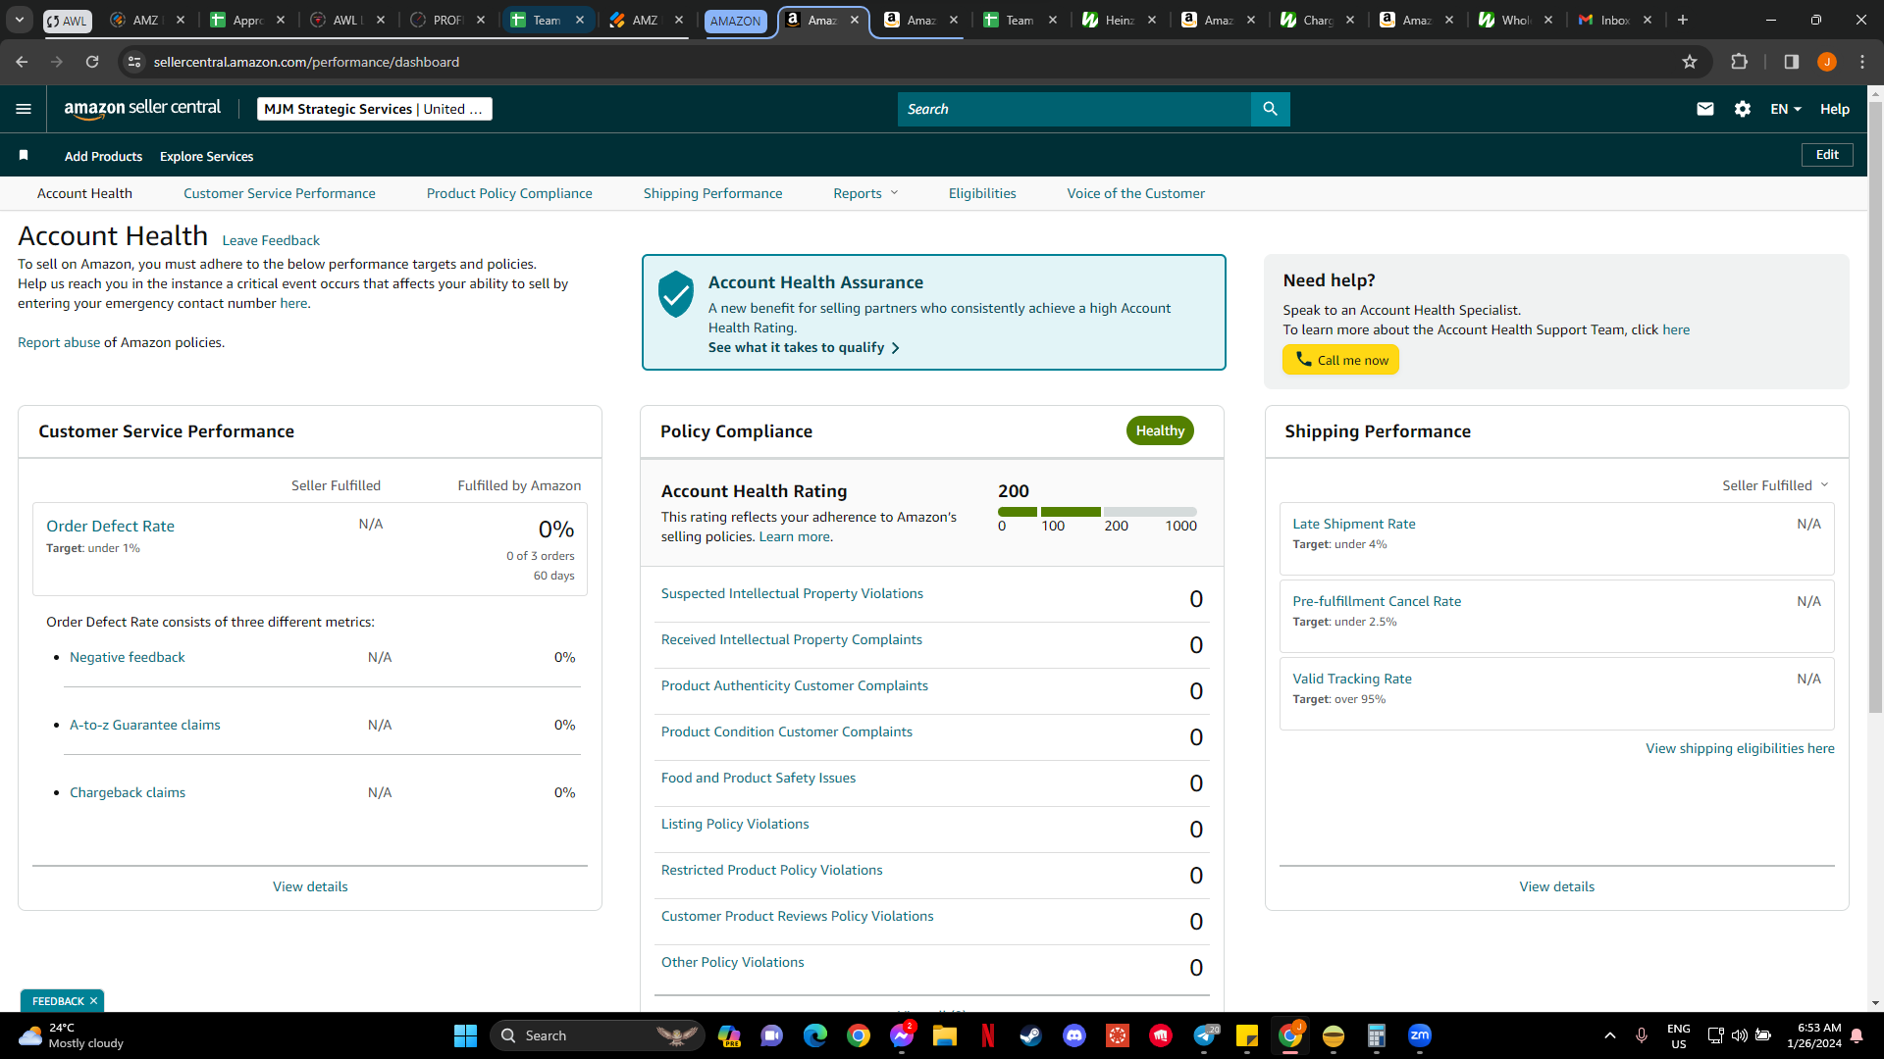This screenshot has height=1059, width=1884.
Task: Open the Order Defect Rate link
Action: 110,526
